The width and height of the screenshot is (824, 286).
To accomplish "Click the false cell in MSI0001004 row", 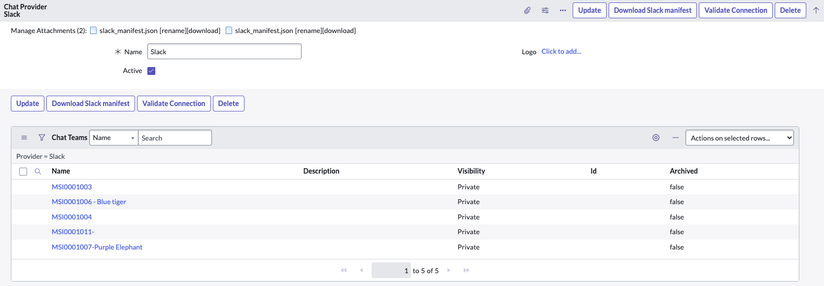I will (677, 217).
